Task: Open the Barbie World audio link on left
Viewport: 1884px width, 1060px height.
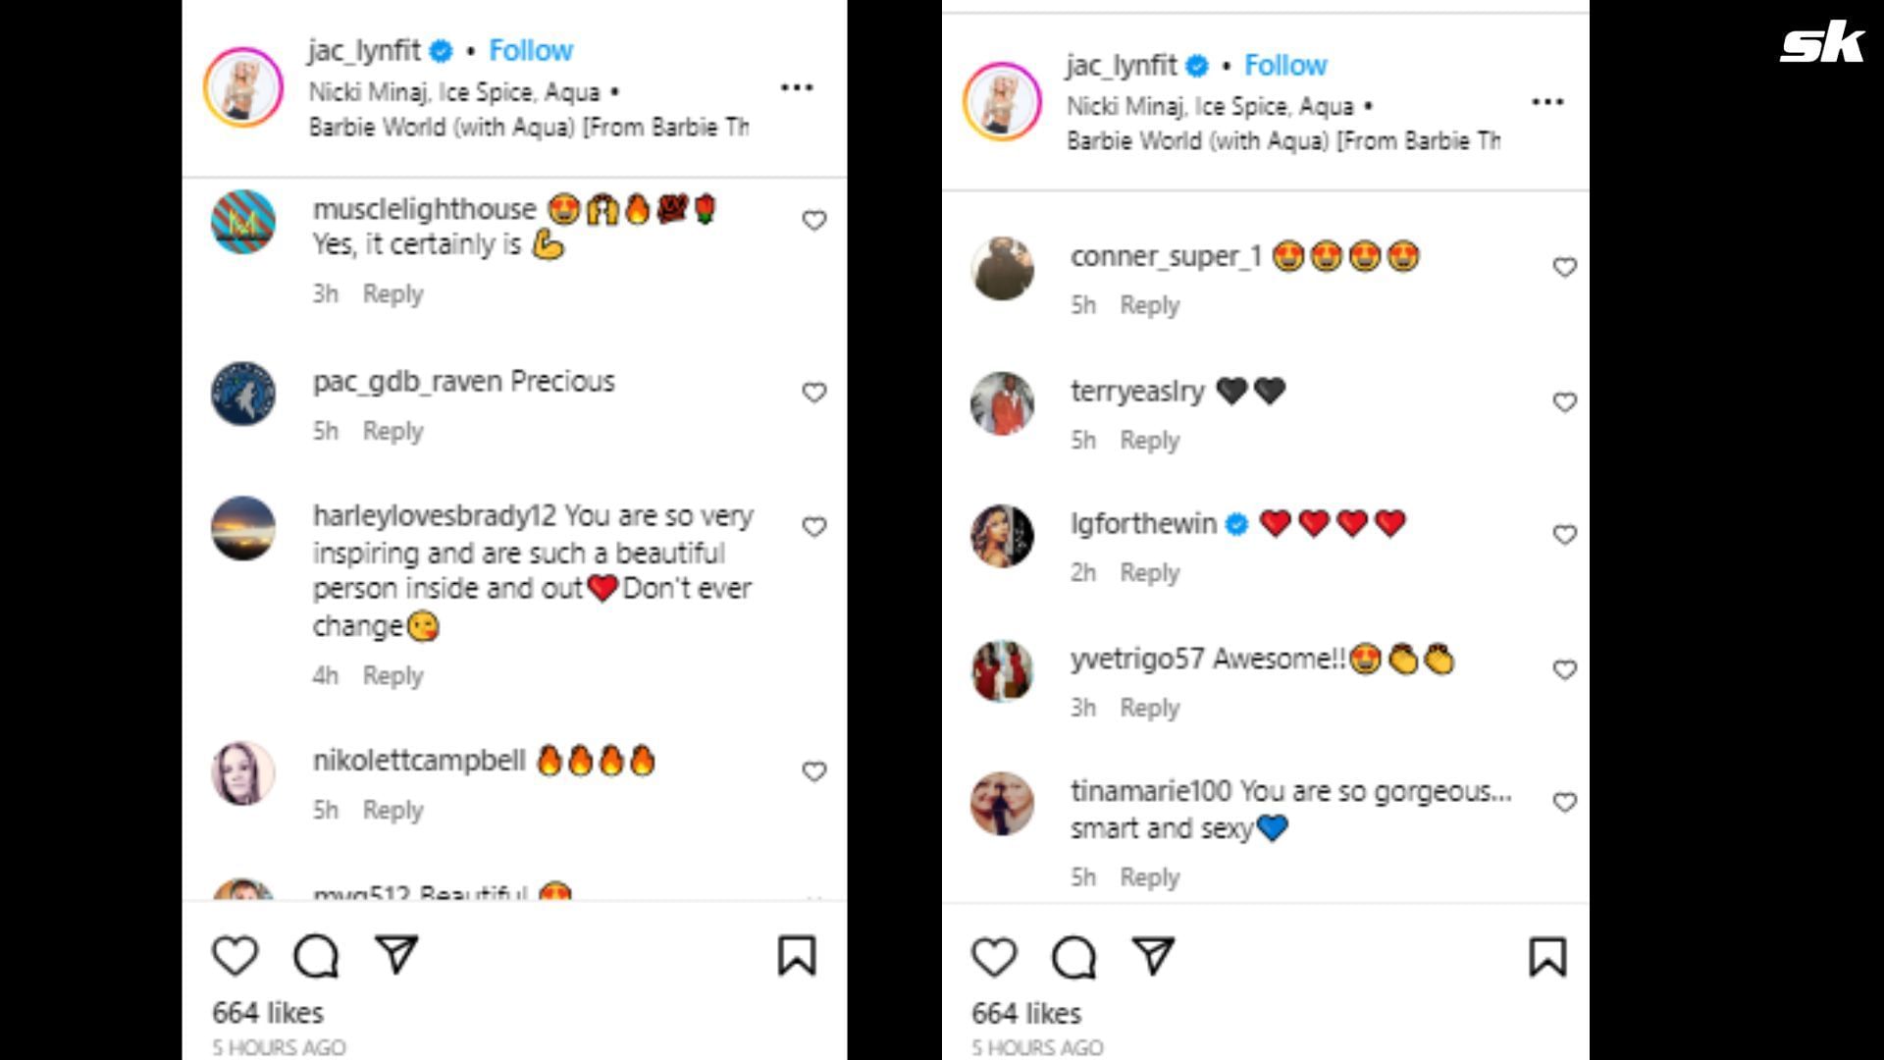Action: pos(528,127)
